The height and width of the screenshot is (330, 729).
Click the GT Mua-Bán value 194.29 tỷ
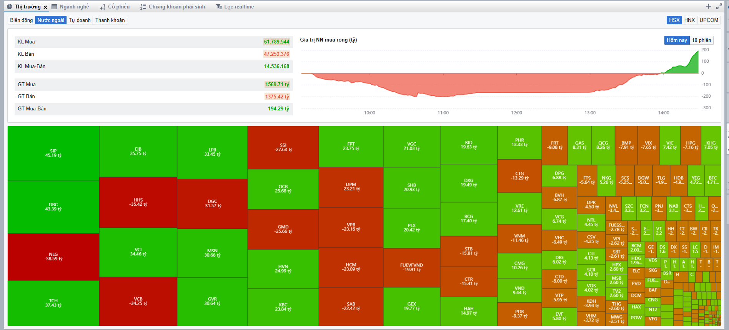[278, 108]
